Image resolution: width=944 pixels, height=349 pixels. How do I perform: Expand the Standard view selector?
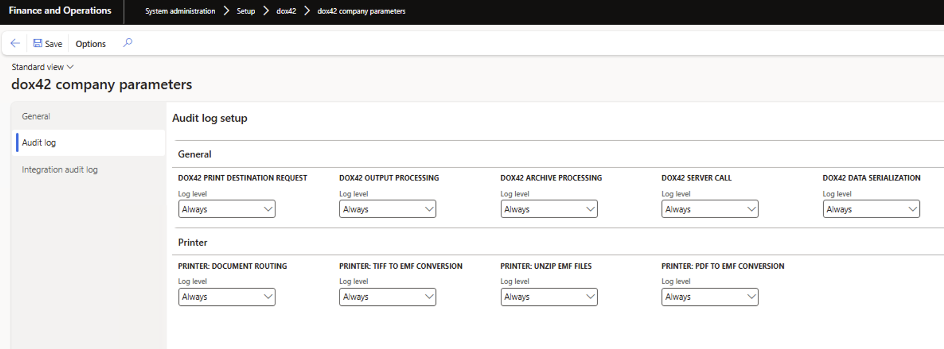tap(43, 67)
